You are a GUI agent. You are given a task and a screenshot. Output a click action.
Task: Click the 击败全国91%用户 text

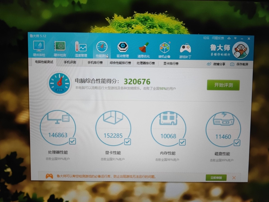coord(113,159)
